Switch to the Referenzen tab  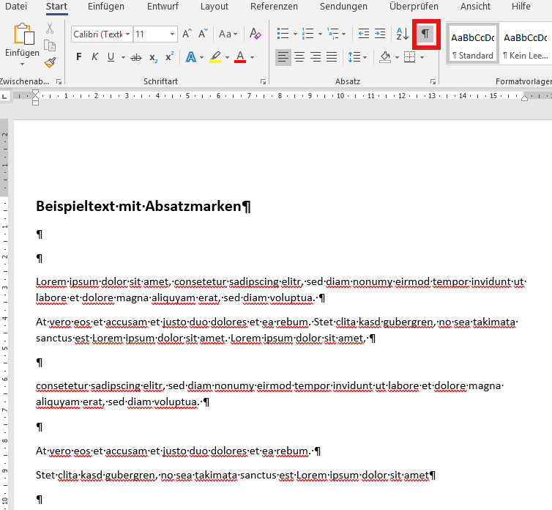pyautogui.click(x=274, y=7)
